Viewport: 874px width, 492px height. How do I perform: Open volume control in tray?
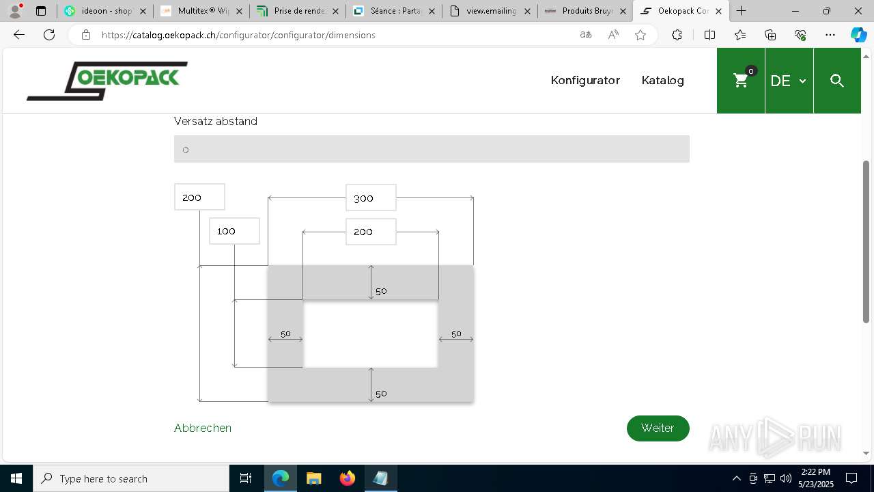tap(786, 478)
